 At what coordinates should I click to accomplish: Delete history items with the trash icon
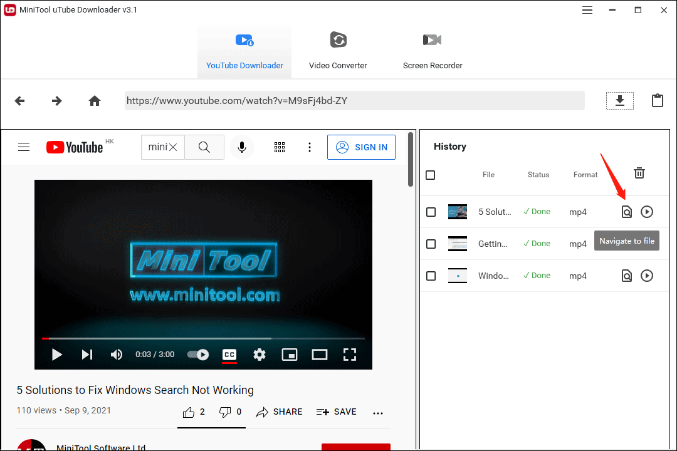pyautogui.click(x=639, y=173)
